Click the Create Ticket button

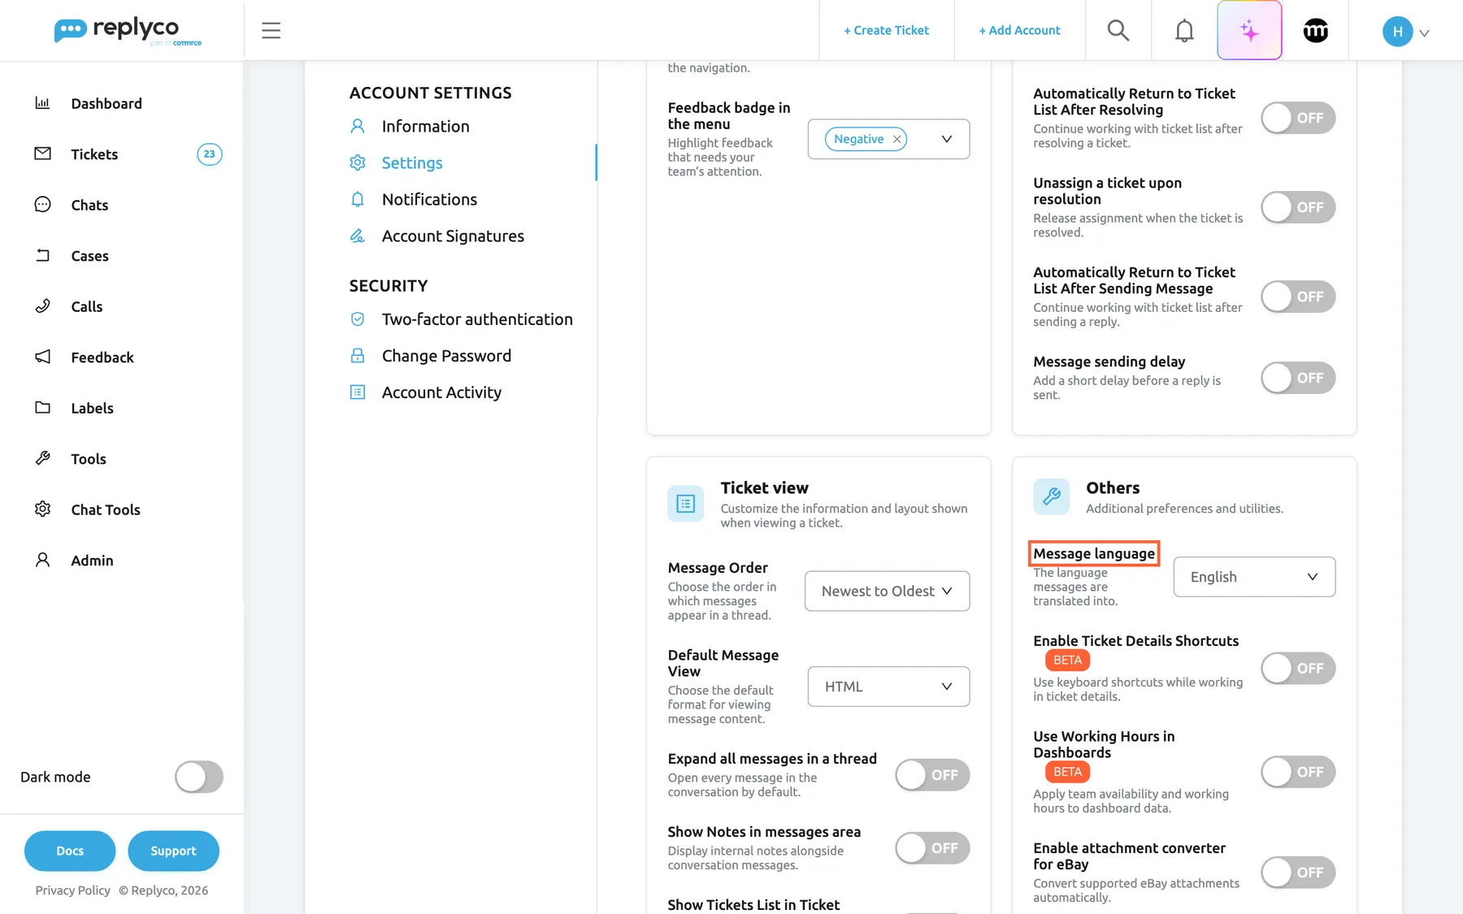coord(886,30)
